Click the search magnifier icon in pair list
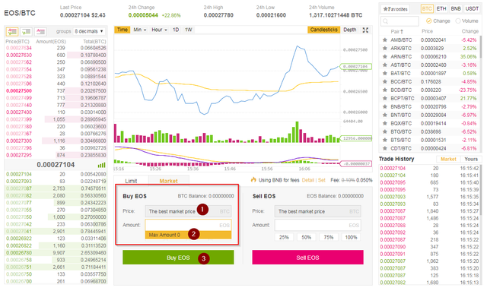Viewport: 487px width, 291px height. click(x=386, y=21)
